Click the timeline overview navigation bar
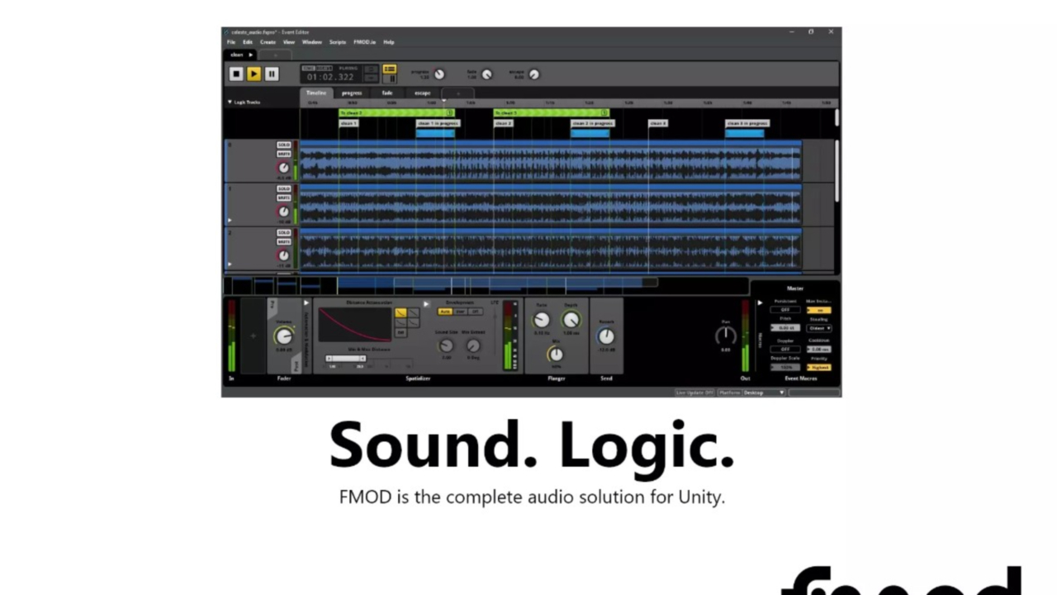Screen dimensions: 1057x595 [486, 285]
